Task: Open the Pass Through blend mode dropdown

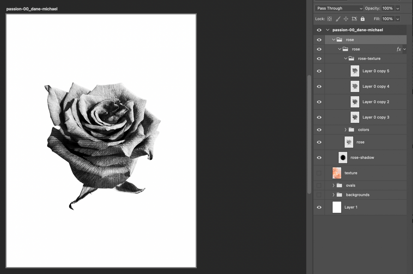Action: 339,8
